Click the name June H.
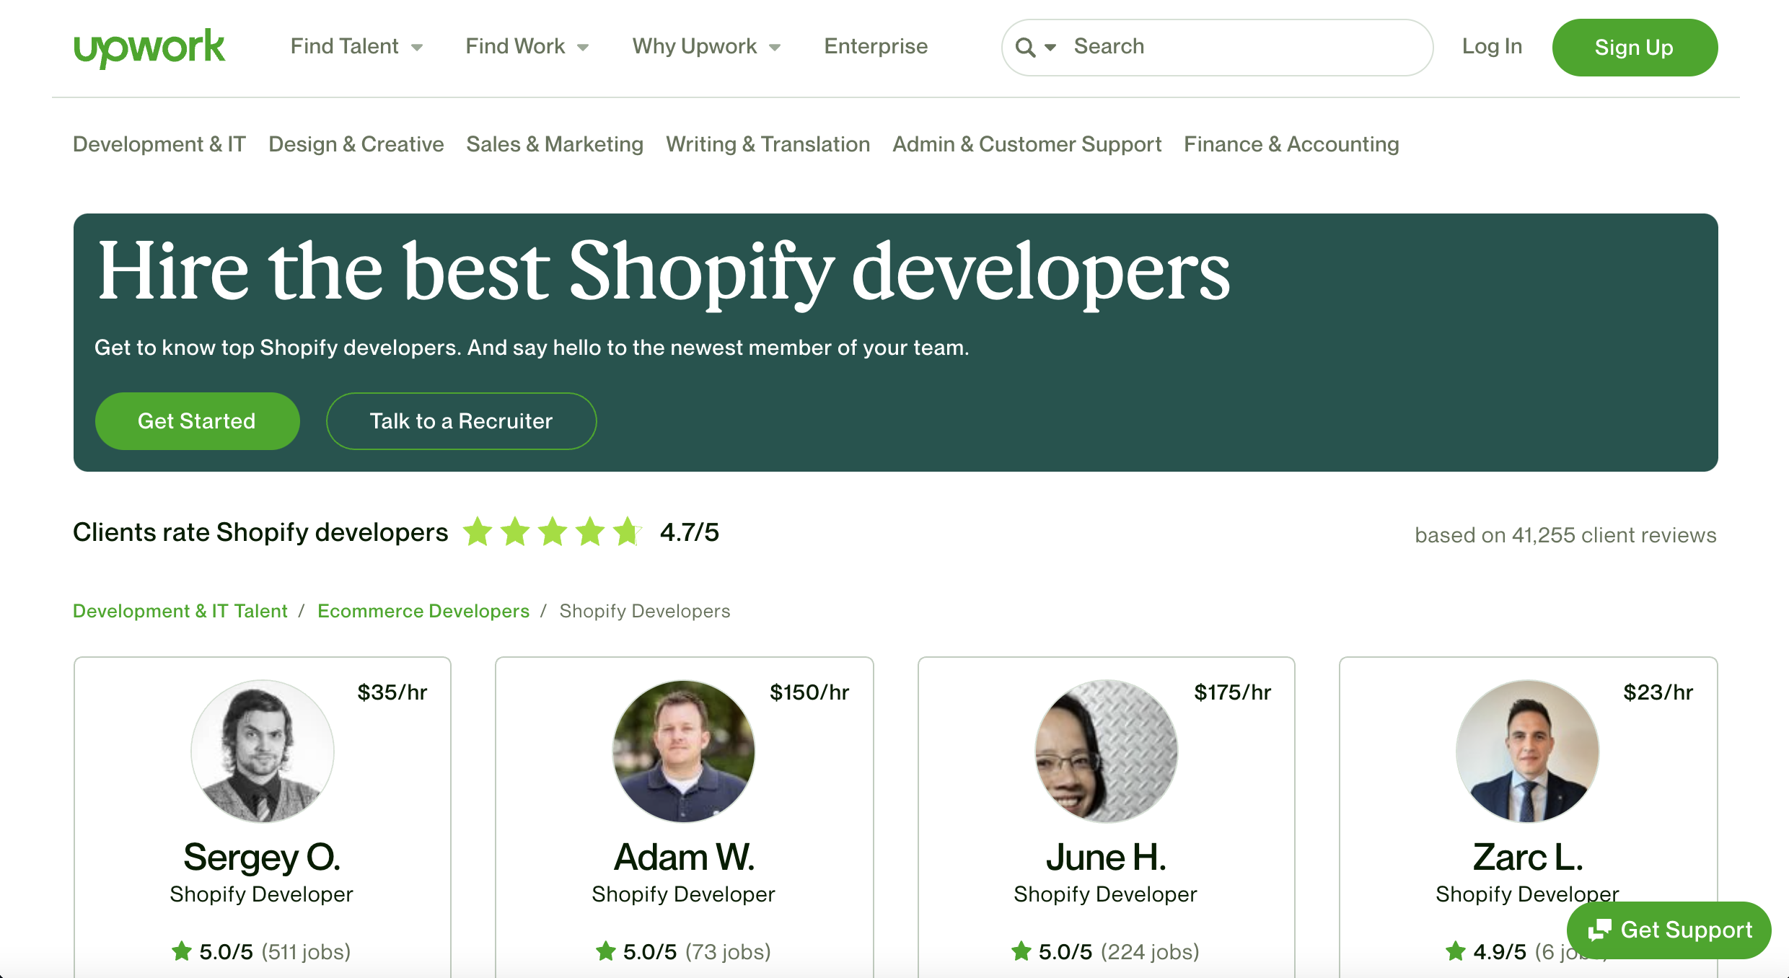 click(1106, 858)
